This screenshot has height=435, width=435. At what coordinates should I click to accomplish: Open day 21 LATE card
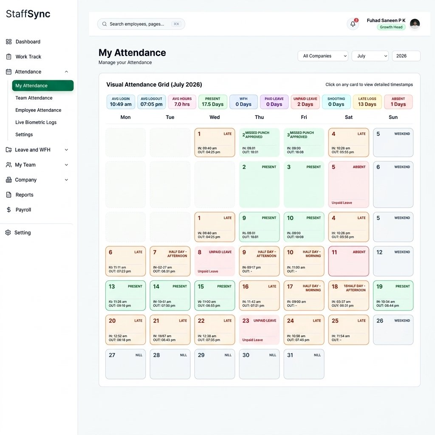[x=170, y=330]
